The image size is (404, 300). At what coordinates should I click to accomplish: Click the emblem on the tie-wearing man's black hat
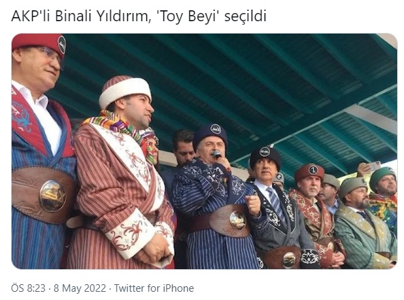pos(265,152)
